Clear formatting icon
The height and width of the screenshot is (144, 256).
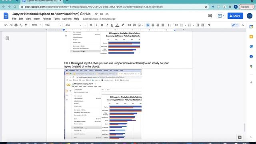click(209, 25)
